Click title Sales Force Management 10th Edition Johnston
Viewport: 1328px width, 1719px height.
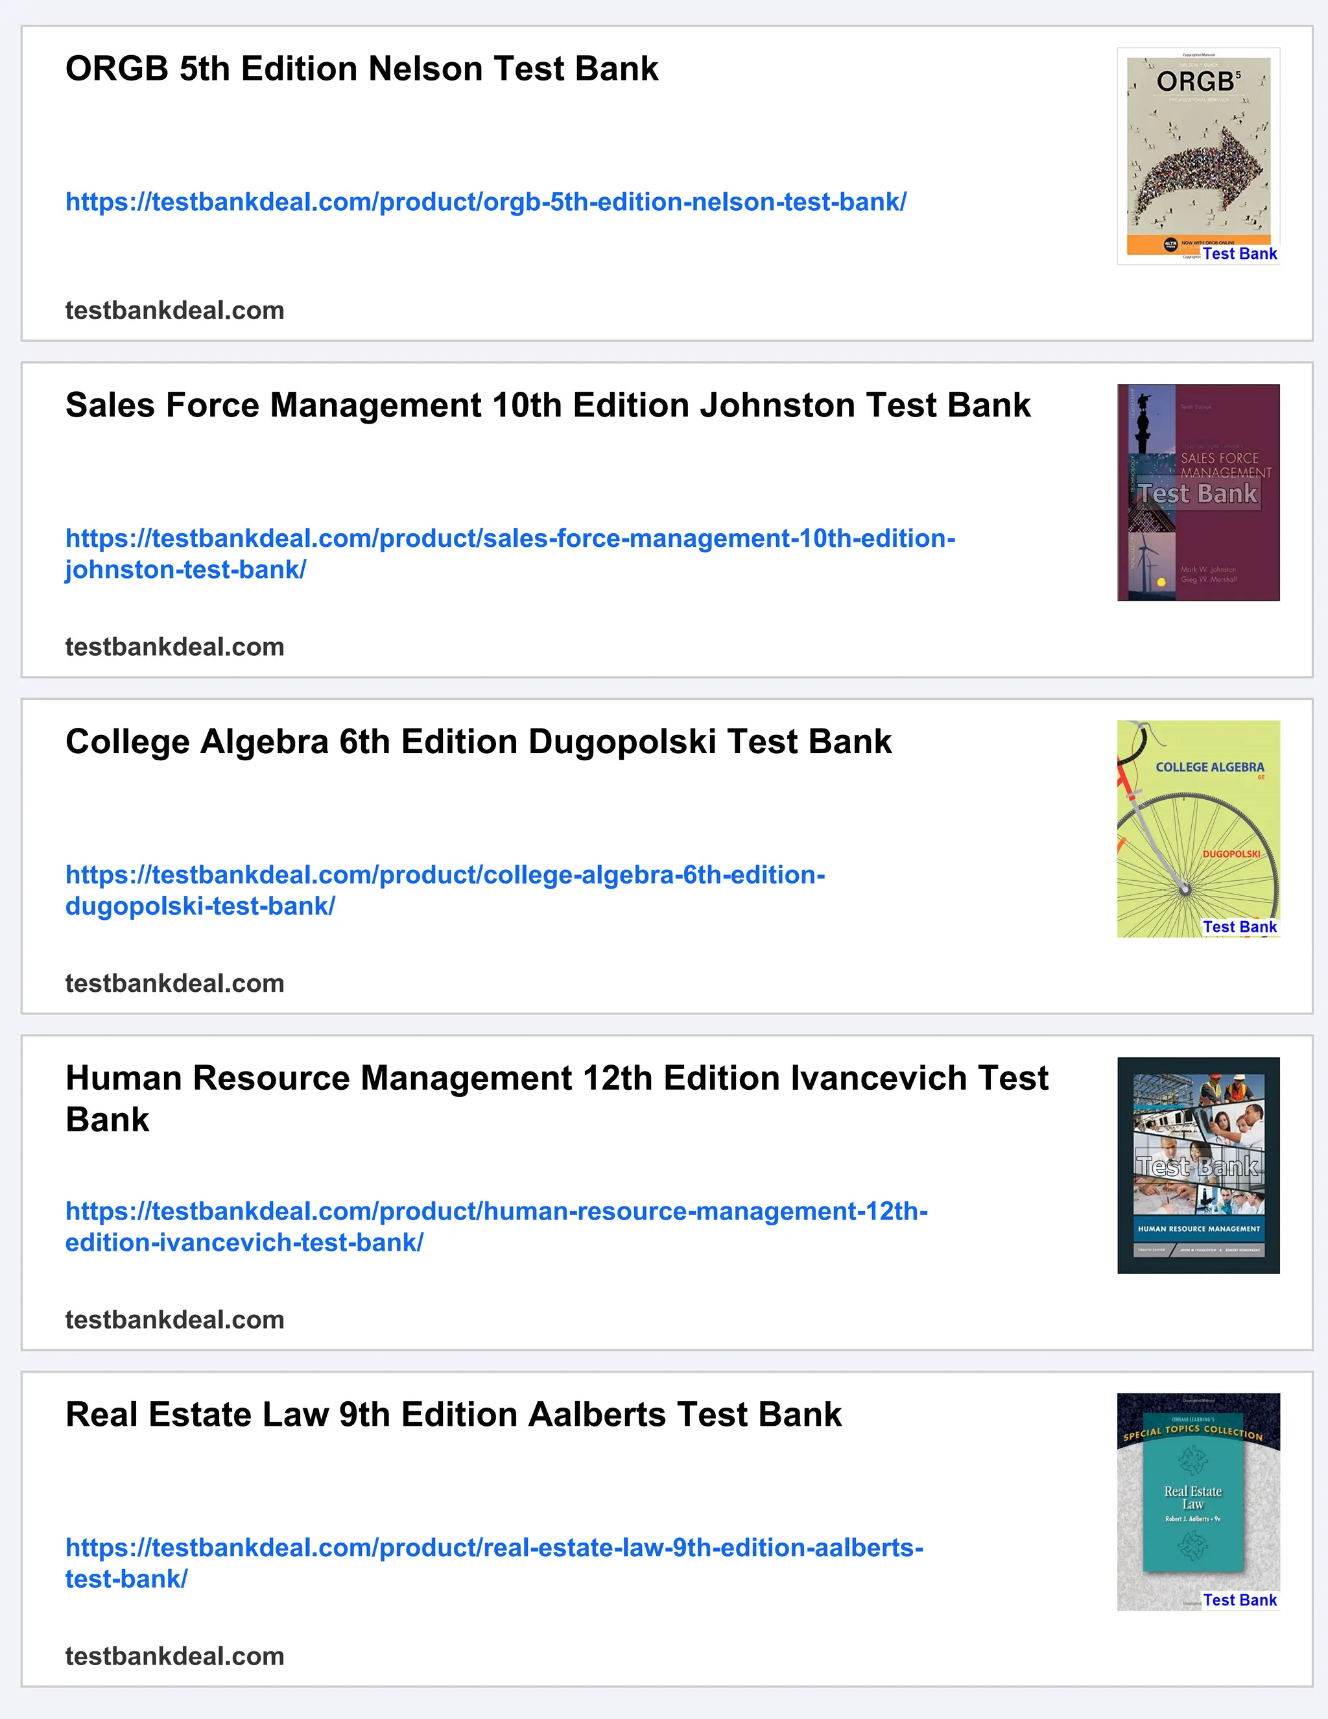coord(547,405)
